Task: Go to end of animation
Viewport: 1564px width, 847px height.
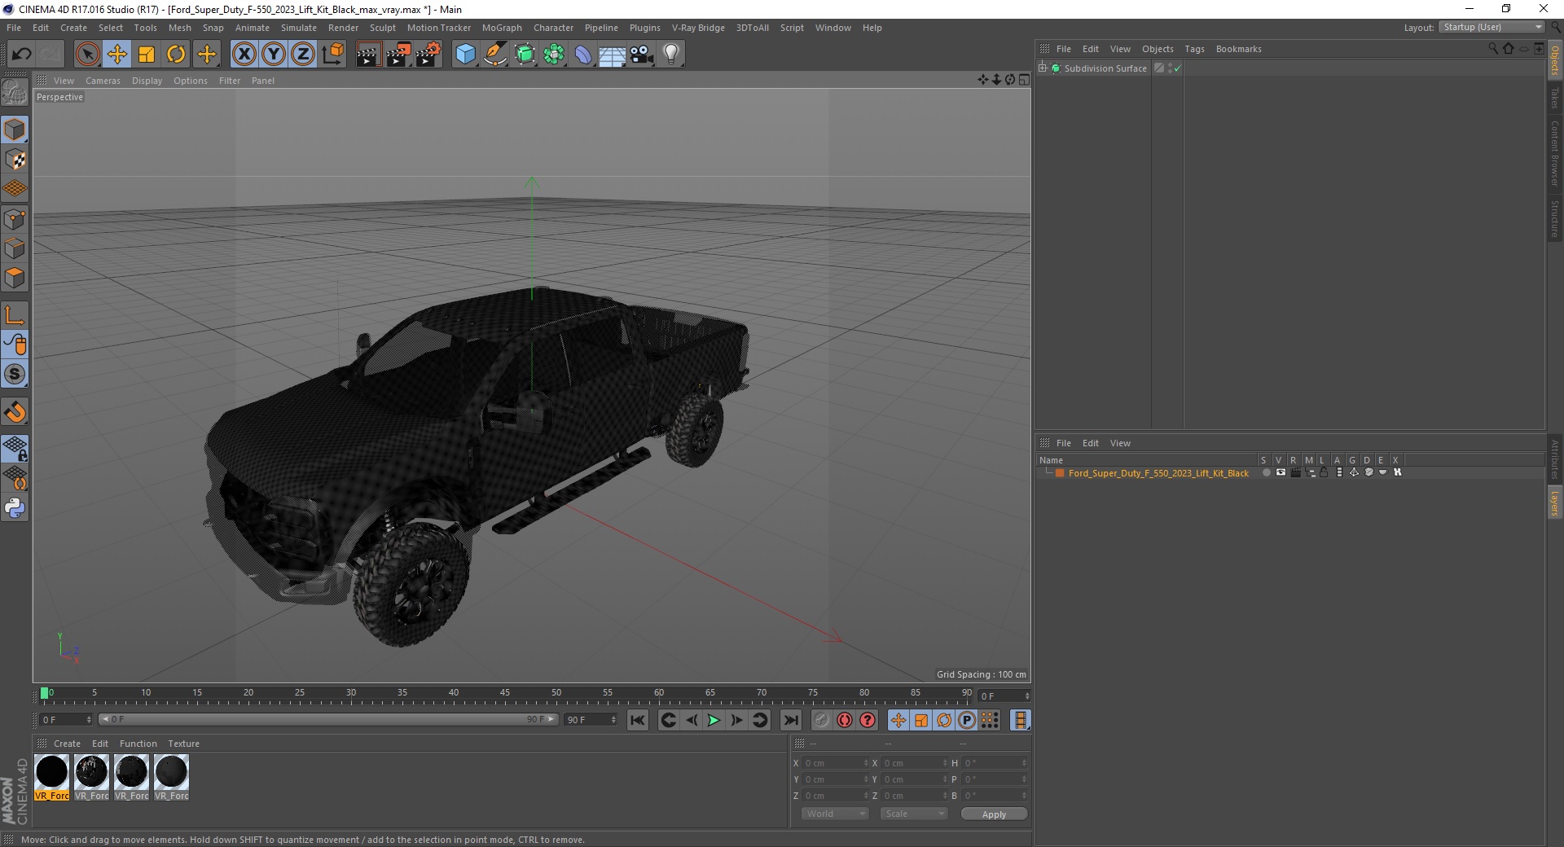Action: click(790, 720)
